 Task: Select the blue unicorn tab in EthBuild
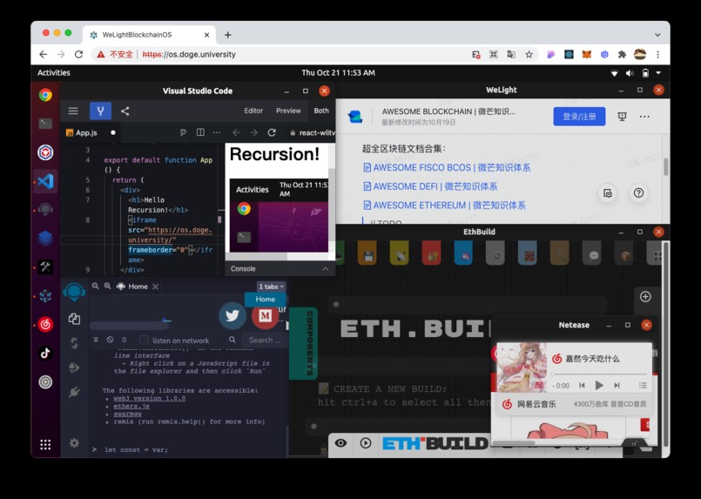pyautogui.click(x=463, y=253)
